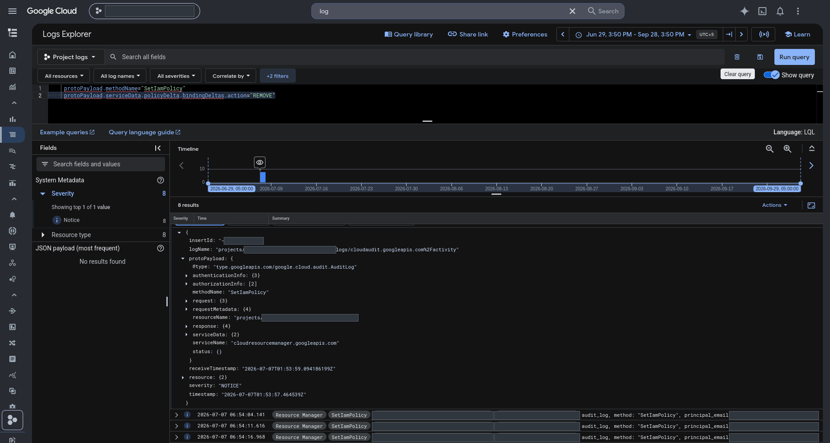Open the notifications bell

pos(780,11)
